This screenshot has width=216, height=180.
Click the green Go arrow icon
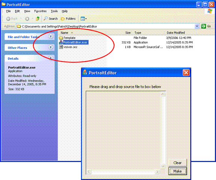pyautogui.click(x=204, y=26)
